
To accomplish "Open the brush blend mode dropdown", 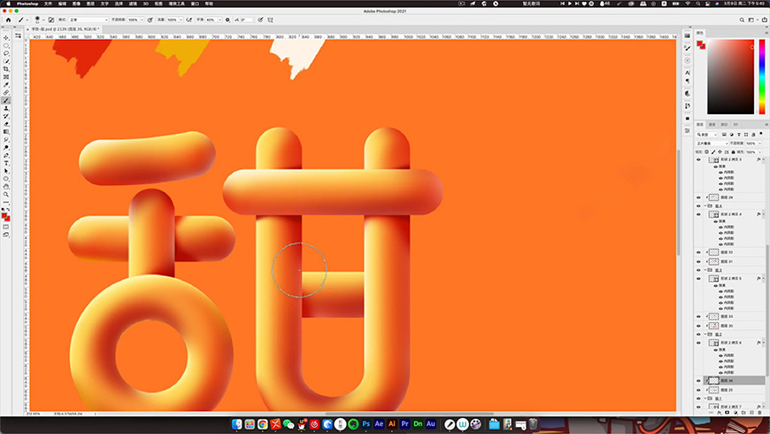I will click(x=89, y=20).
